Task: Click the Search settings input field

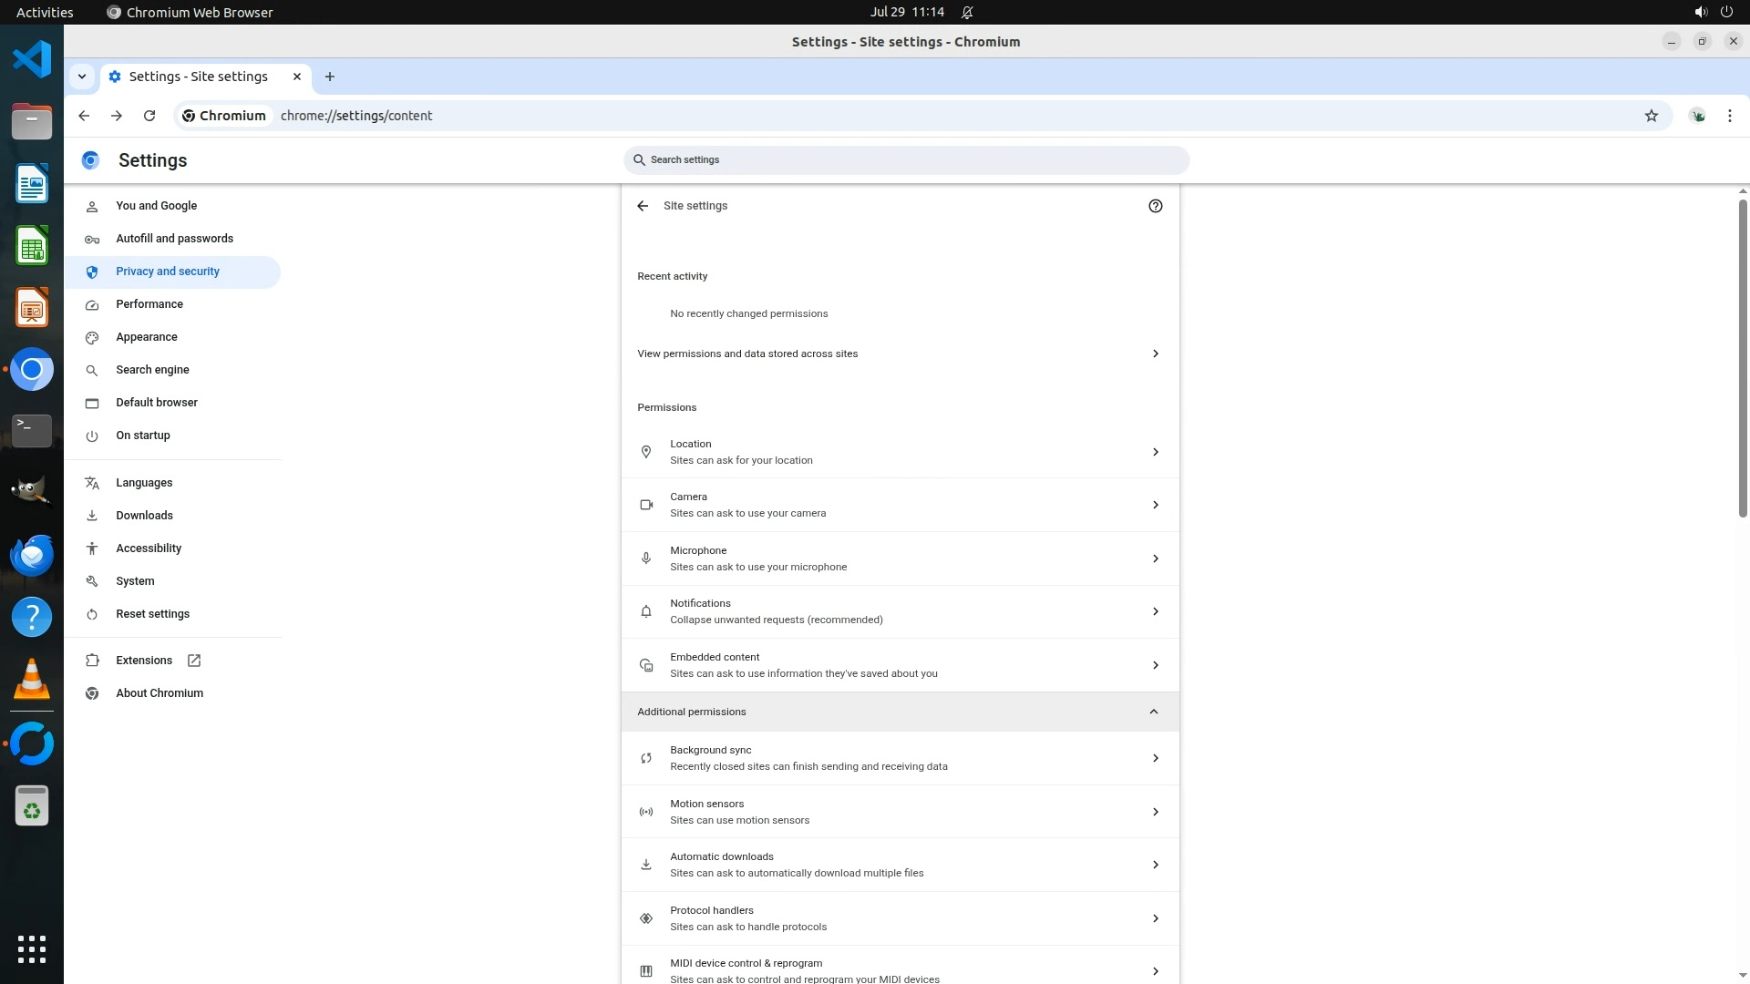Action: pyautogui.click(x=906, y=160)
